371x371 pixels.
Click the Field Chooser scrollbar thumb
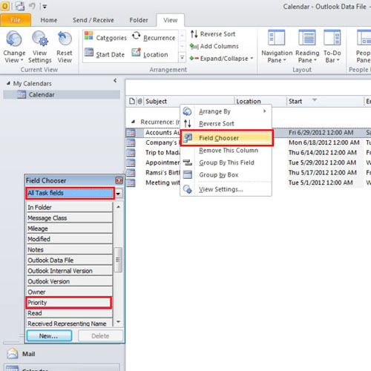tap(118, 260)
